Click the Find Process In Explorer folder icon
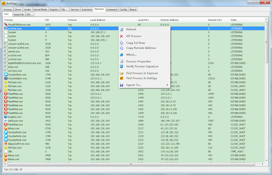Viewport: 272px width, 175px height. coord(122,73)
